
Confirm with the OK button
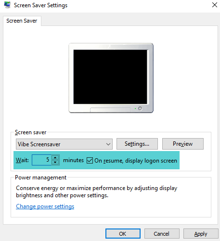click(x=123, y=234)
